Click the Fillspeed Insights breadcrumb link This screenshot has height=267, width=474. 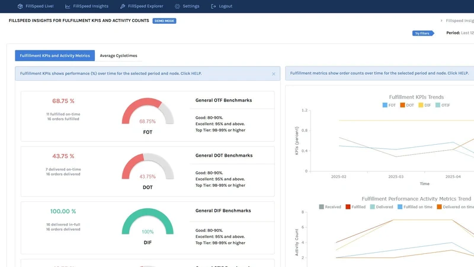pos(460,21)
